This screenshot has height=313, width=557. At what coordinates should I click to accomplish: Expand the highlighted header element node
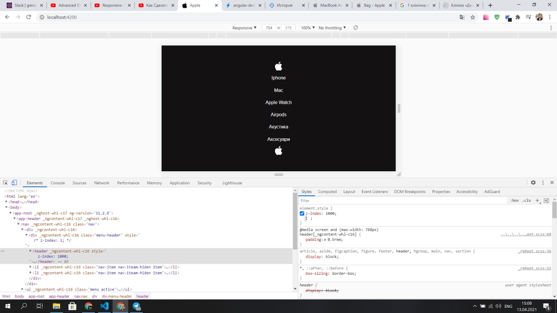(30, 251)
